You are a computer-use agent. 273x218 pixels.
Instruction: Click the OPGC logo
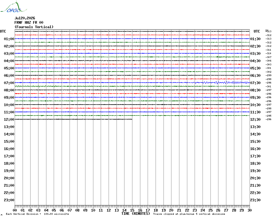14,7
